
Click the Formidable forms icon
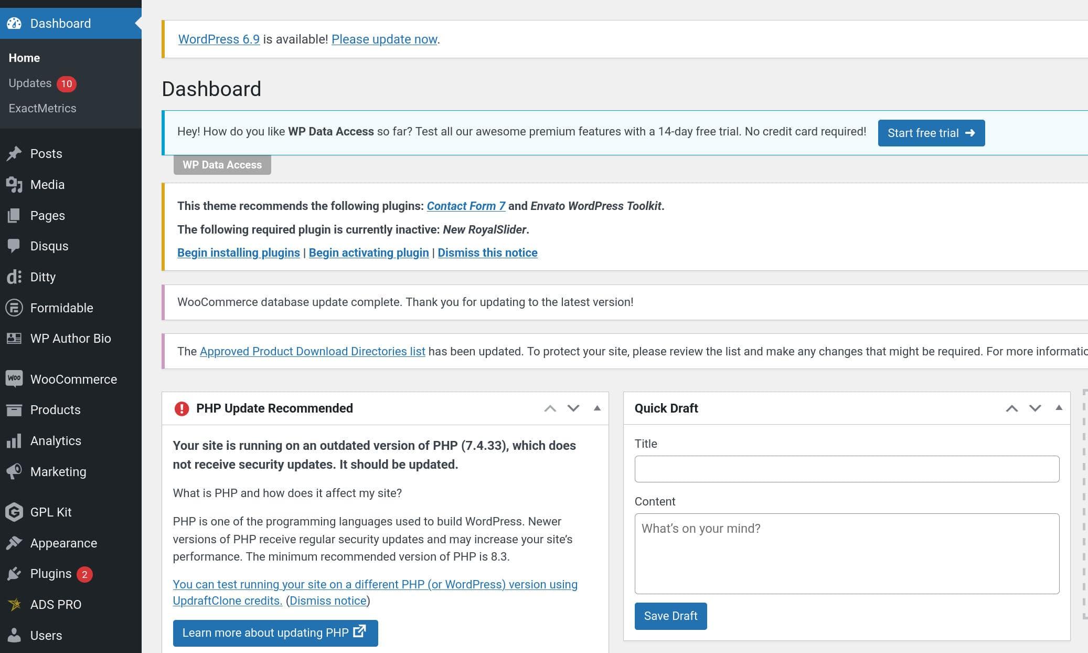pyautogui.click(x=14, y=308)
